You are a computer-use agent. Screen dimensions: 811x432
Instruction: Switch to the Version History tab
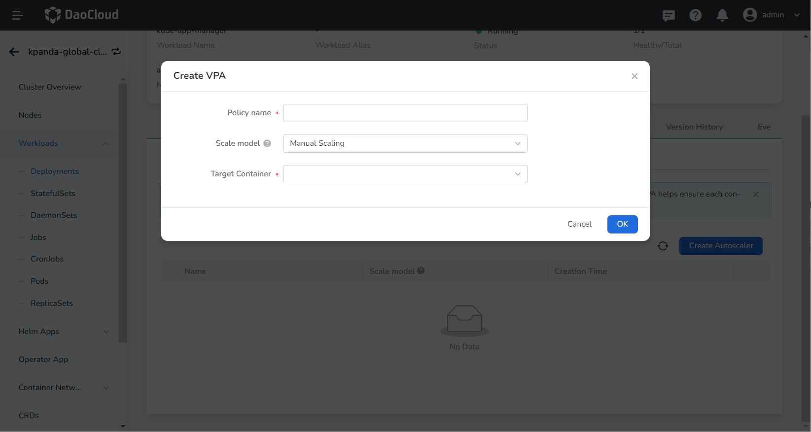[x=694, y=127]
